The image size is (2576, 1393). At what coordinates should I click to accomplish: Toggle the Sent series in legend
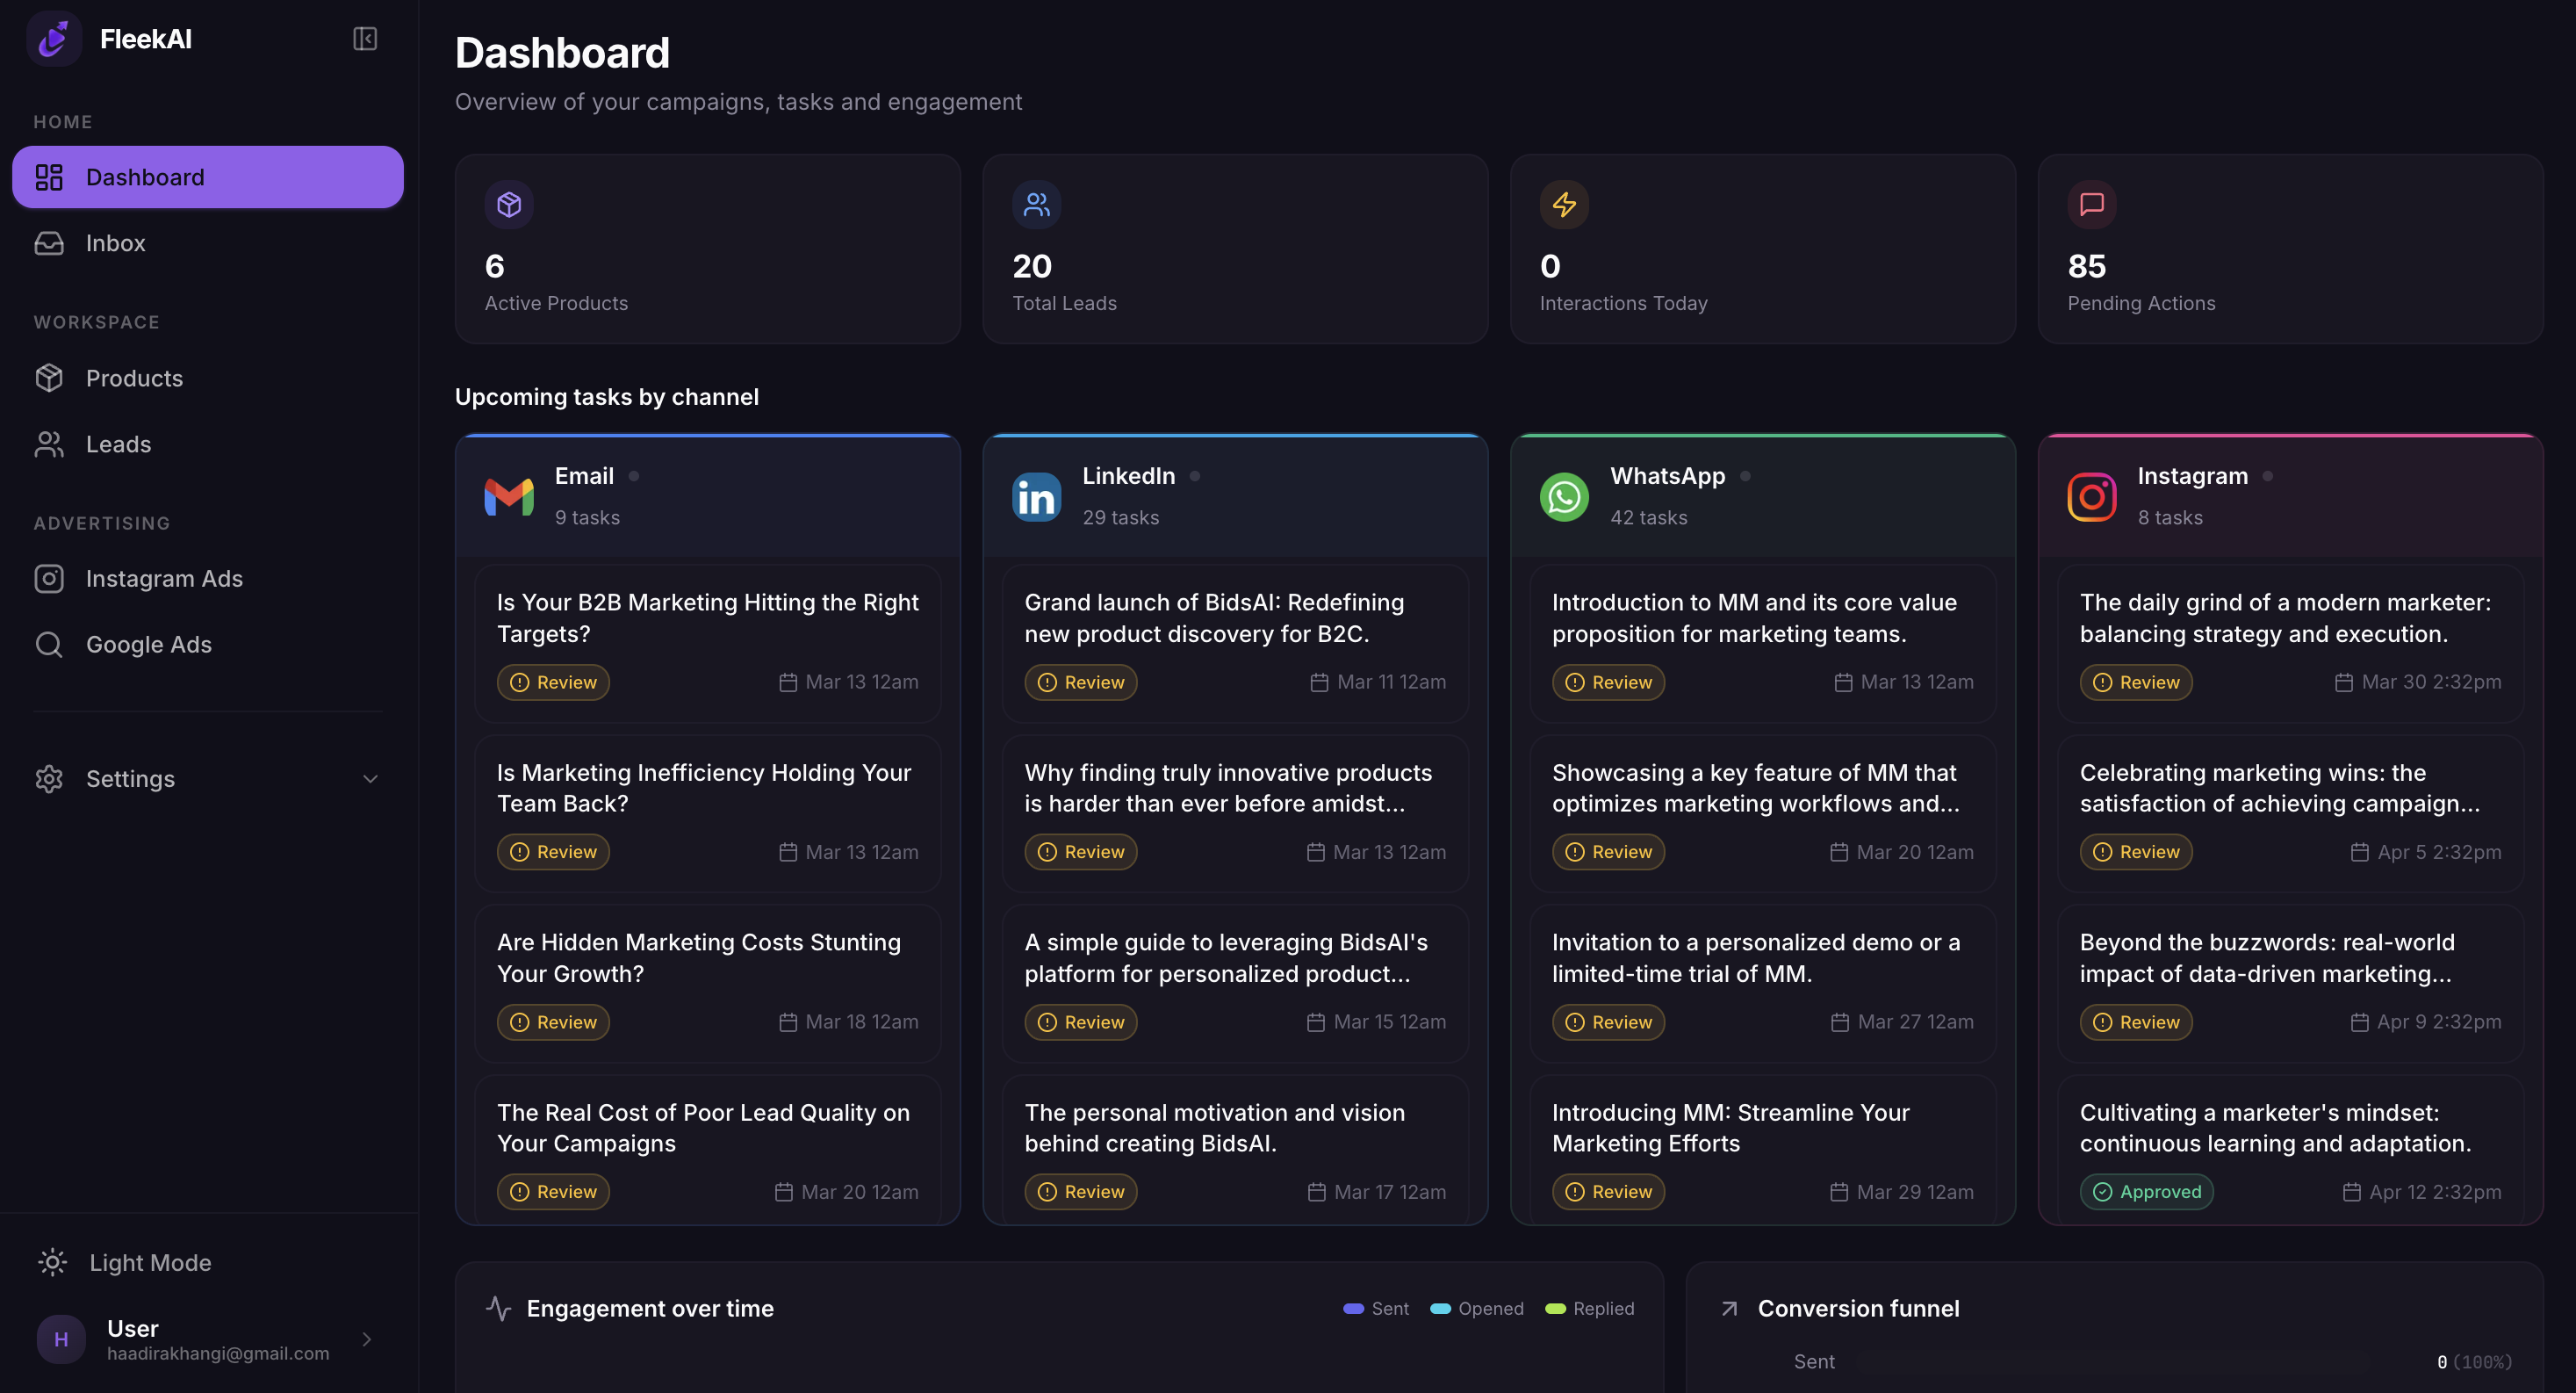tap(1376, 1308)
